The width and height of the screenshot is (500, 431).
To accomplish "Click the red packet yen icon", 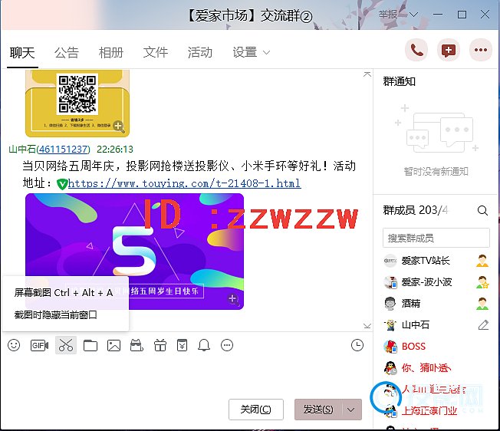I will pyautogui.click(x=182, y=345).
